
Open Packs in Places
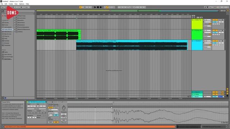(x=6, y=52)
